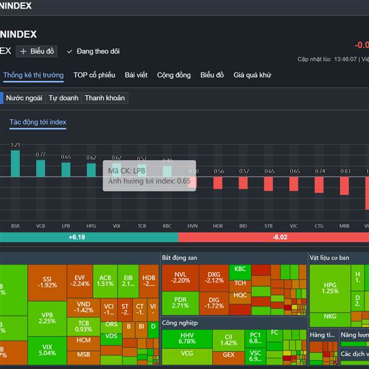Click the PC1 heatmap tile
Viewport: 369px width, 369px height.
pyautogui.click(x=255, y=339)
